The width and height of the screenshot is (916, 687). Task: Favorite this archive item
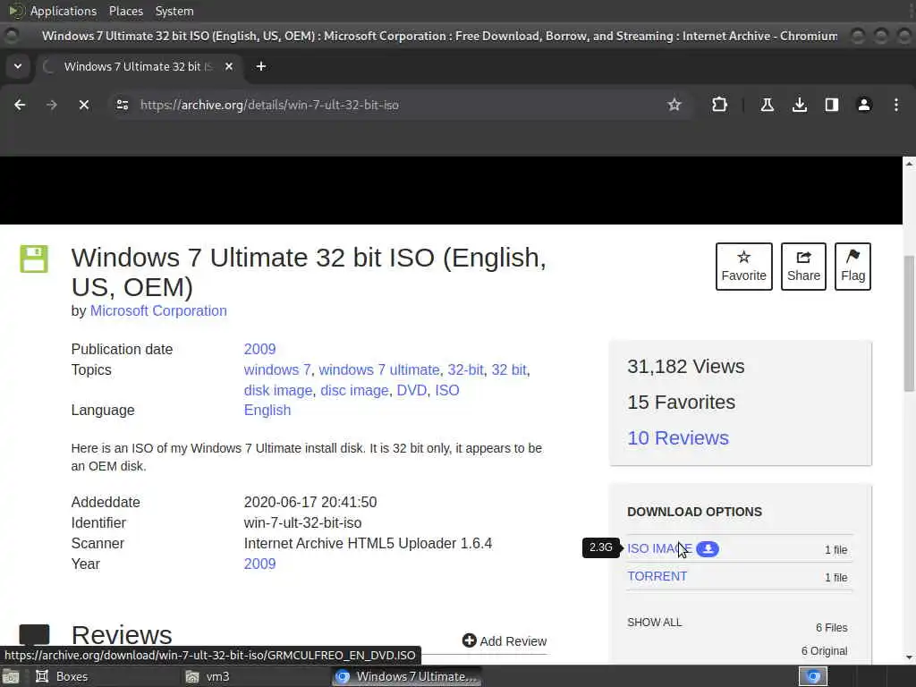click(743, 267)
